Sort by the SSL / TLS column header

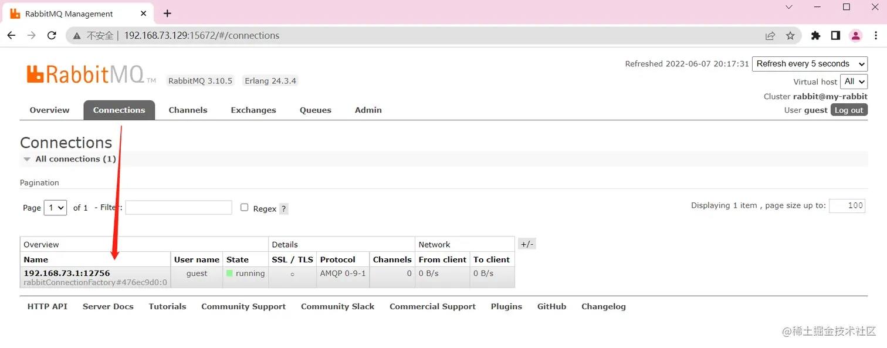(293, 259)
